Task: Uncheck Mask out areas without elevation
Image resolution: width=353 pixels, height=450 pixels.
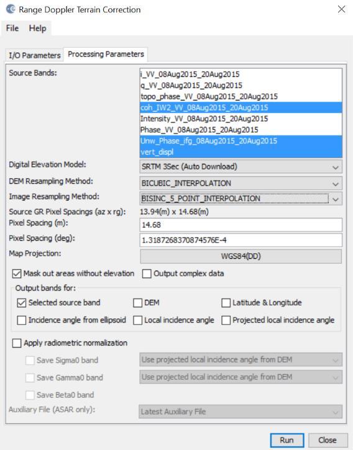Action: 17,274
